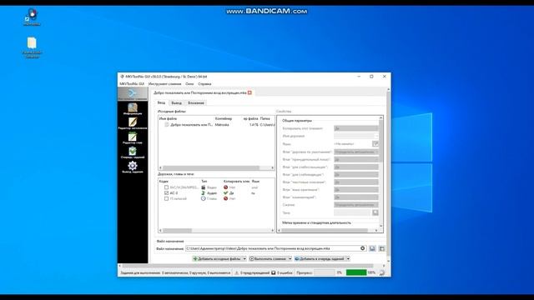Enable the AVC/H.264 video track checkbox

(167, 187)
